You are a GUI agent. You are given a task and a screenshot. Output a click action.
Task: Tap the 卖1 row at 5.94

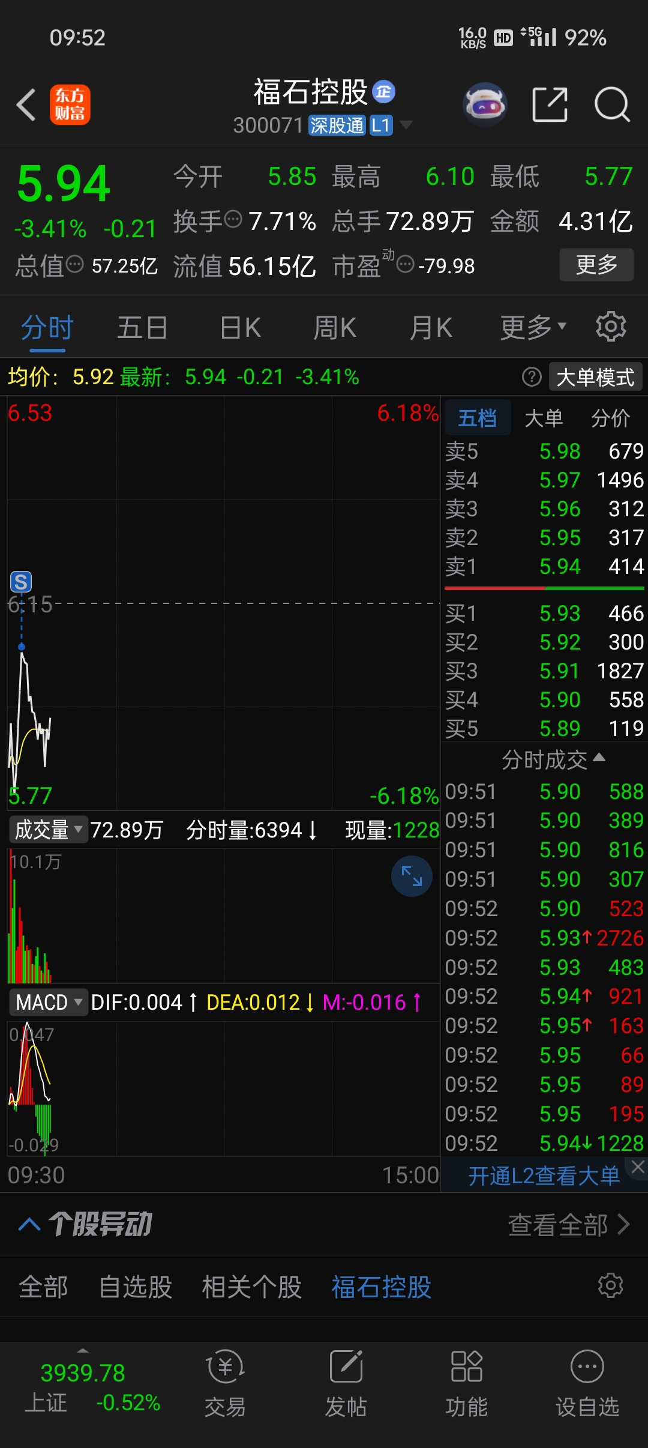[x=544, y=566]
